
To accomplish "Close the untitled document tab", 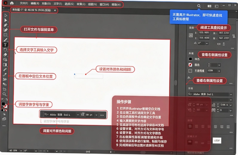I will (x=55, y=10).
